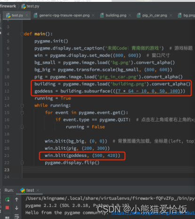The height and width of the screenshot is (219, 195).
Task: Click the pygame.transform.scale call
Action: click(115, 70)
